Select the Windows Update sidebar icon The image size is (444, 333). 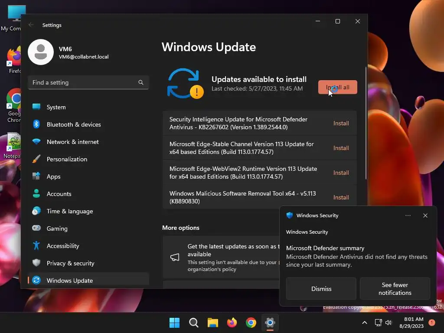[36, 281]
